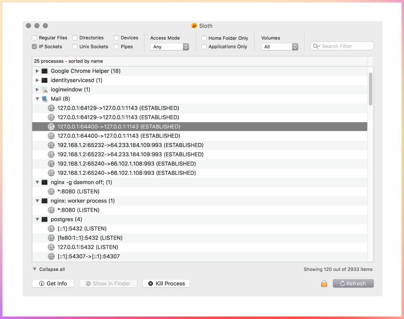Image resolution: width=404 pixels, height=319 pixels.
Task: Uncheck the IP Sockets checkbox
Action: click(34, 46)
